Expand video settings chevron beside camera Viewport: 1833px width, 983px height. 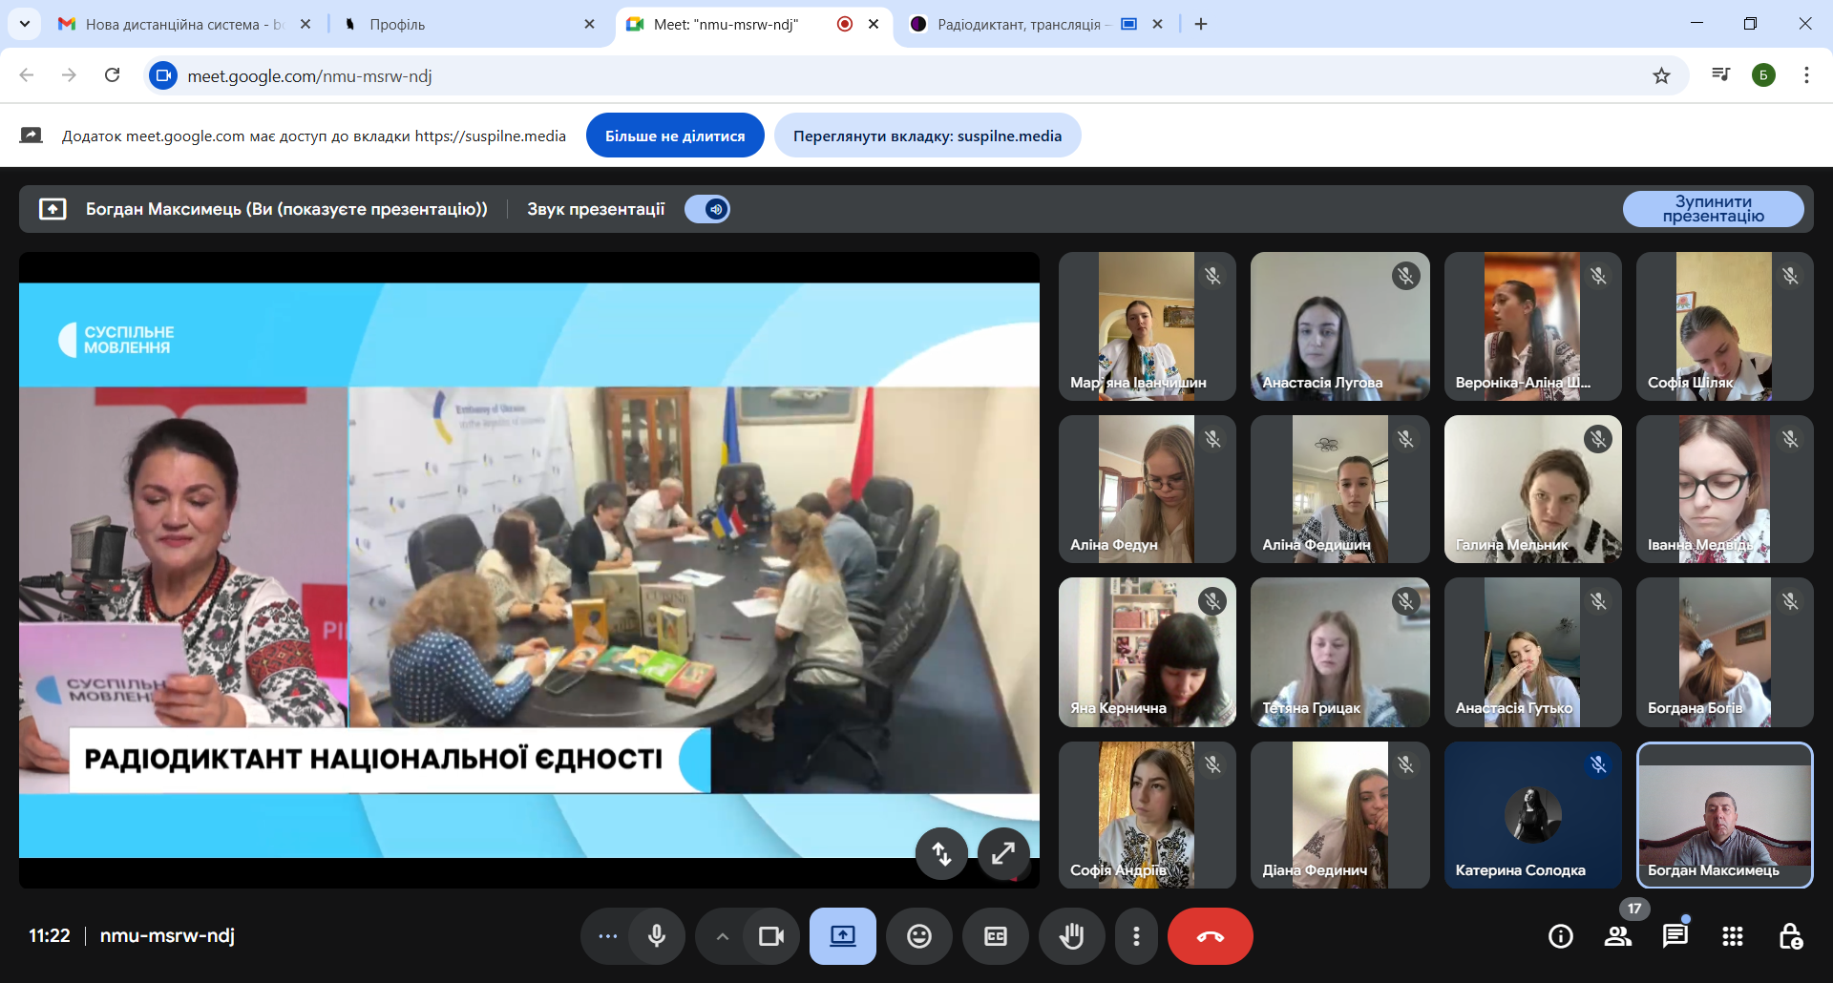(723, 936)
